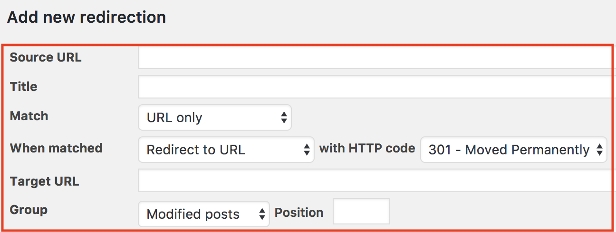Click the Group label text
The image size is (616, 232).
tap(29, 210)
